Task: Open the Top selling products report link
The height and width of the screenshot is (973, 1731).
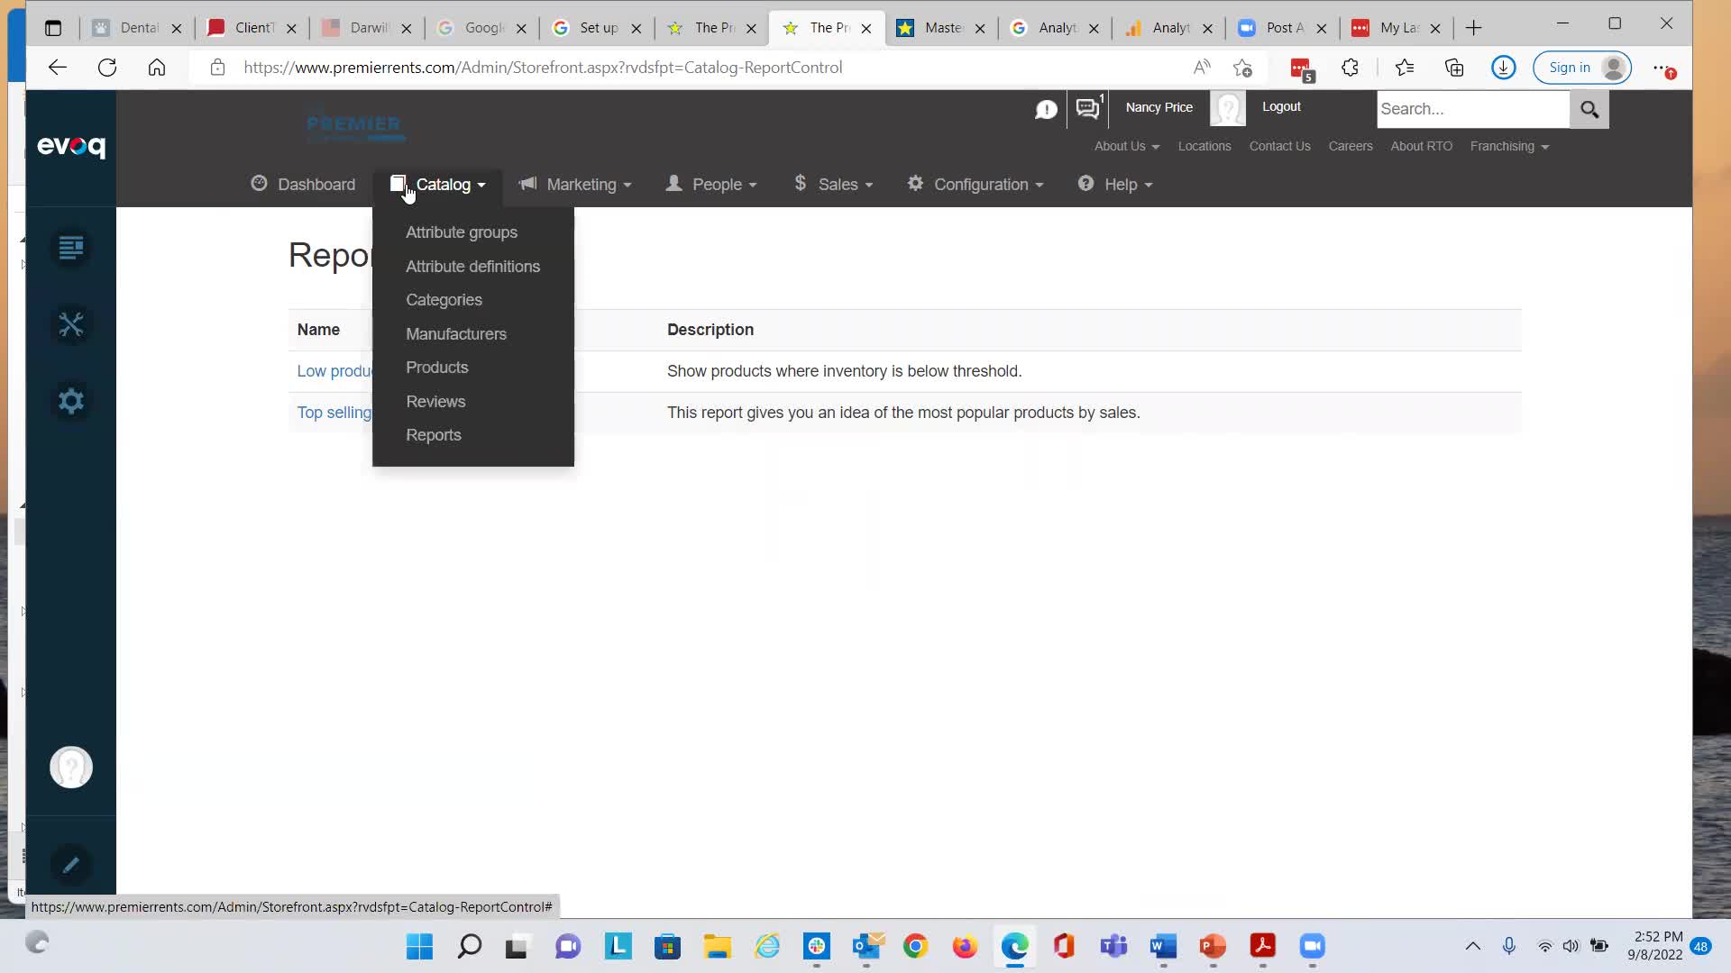Action: pyautogui.click(x=334, y=413)
